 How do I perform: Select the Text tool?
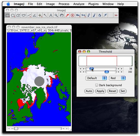(x=51, y=15)
